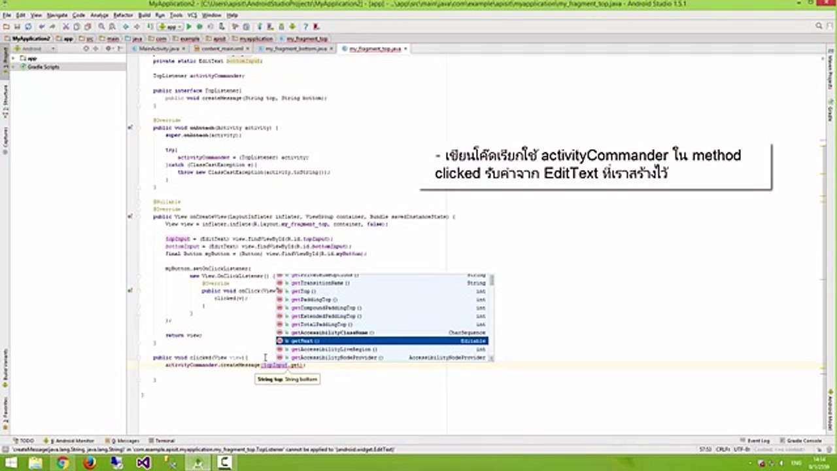Select the java breadcrumb folder
This screenshot has height=471, width=837.
[133, 39]
